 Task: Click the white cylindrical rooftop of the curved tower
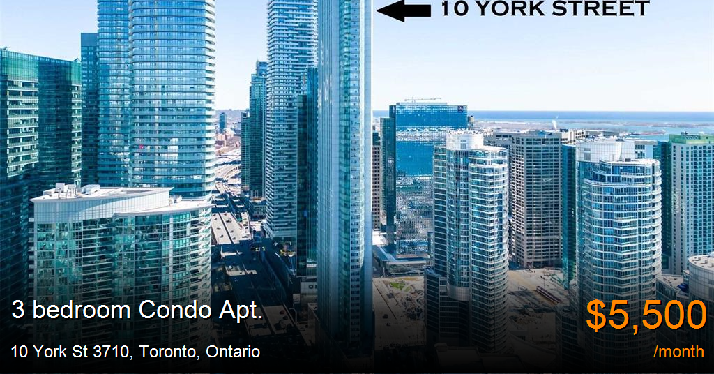464,140
